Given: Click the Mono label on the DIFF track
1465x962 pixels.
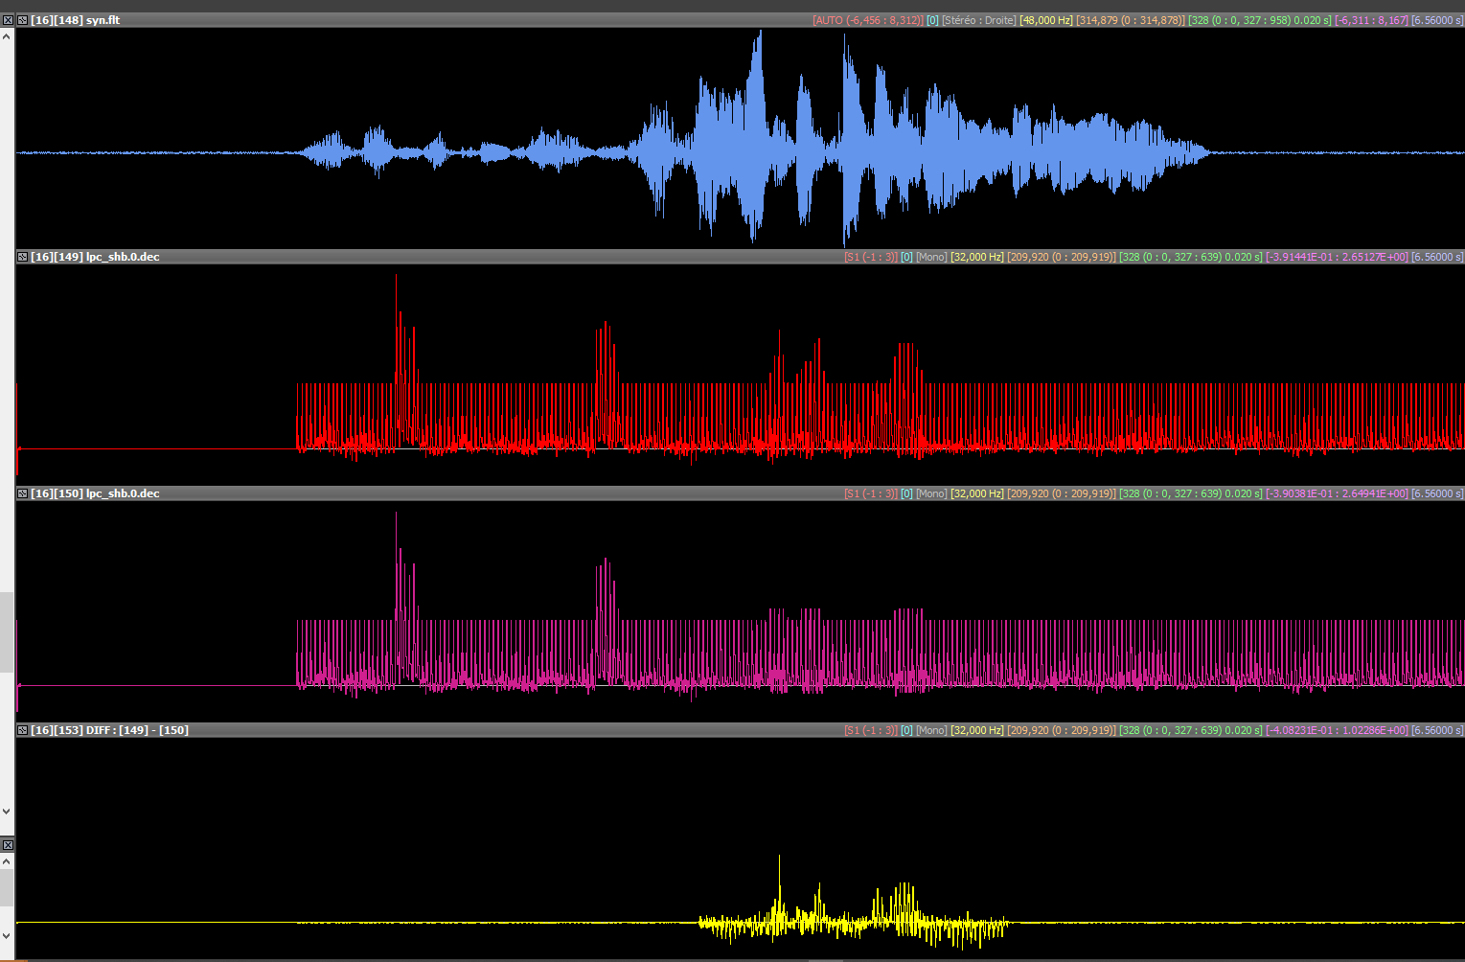Looking at the screenshot, I should click(930, 730).
